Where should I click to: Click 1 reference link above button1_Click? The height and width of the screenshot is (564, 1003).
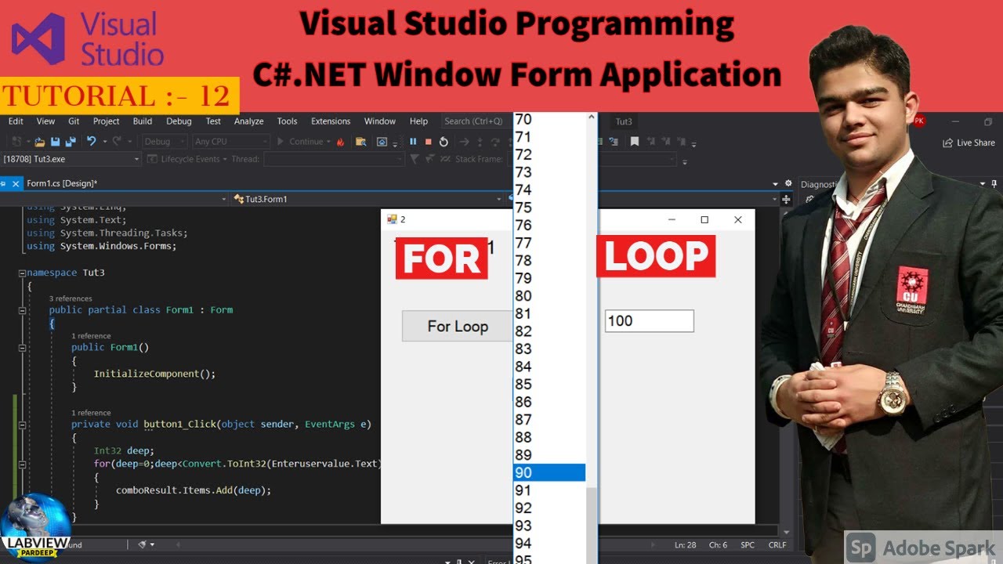click(x=91, y=413)
